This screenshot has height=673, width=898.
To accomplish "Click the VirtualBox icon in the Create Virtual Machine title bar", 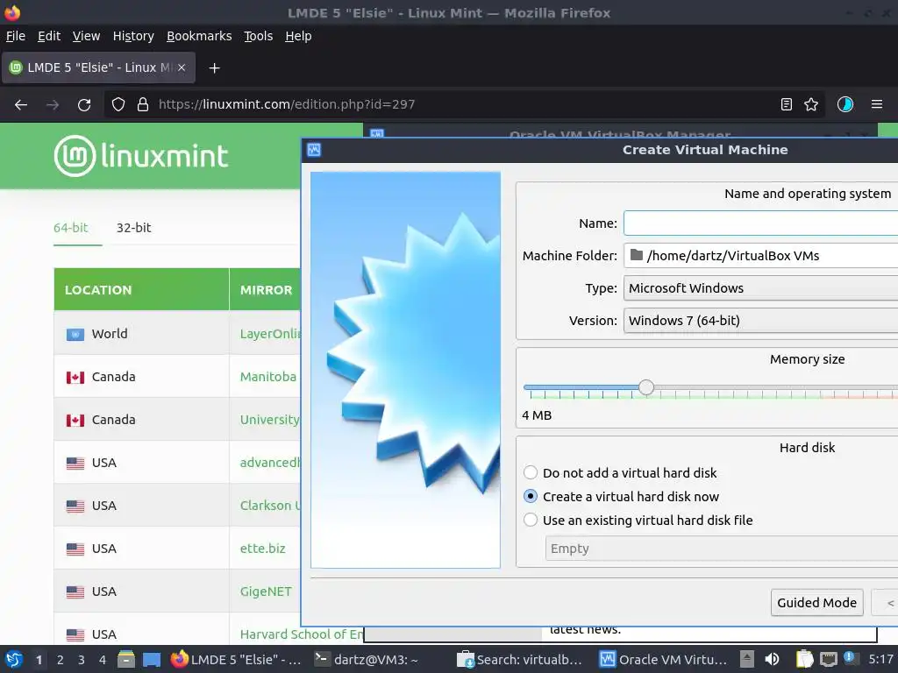I will click(314, 150).
